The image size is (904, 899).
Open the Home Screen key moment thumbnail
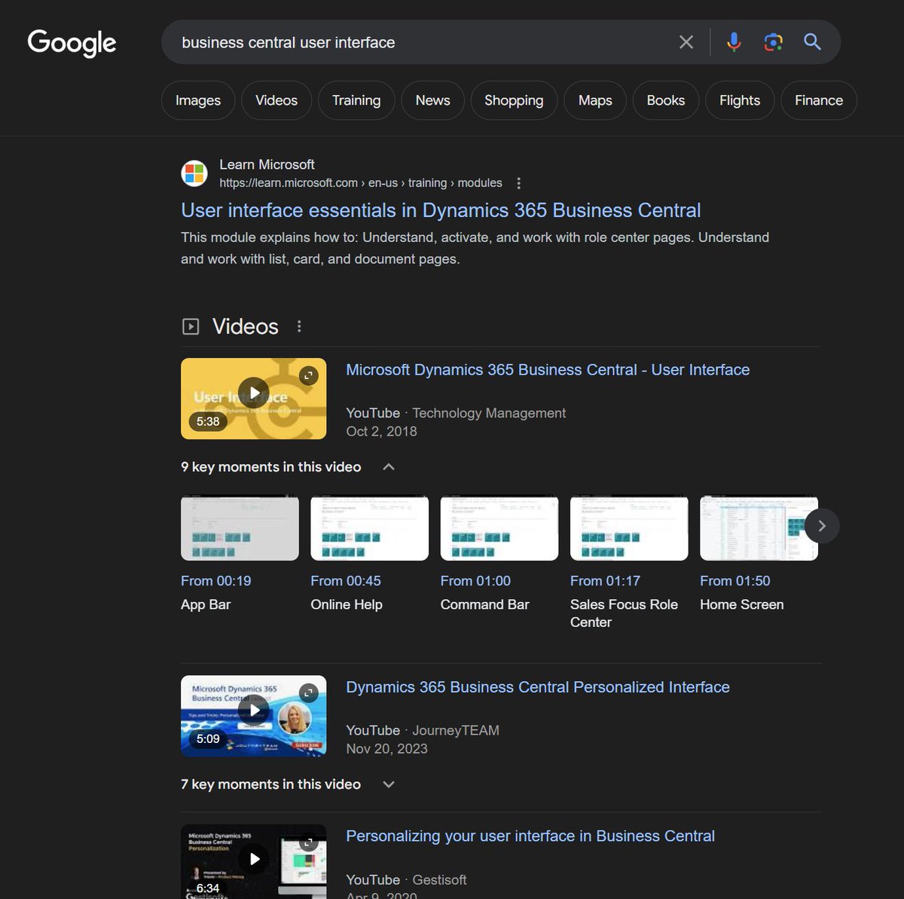[x=759, y=527]
